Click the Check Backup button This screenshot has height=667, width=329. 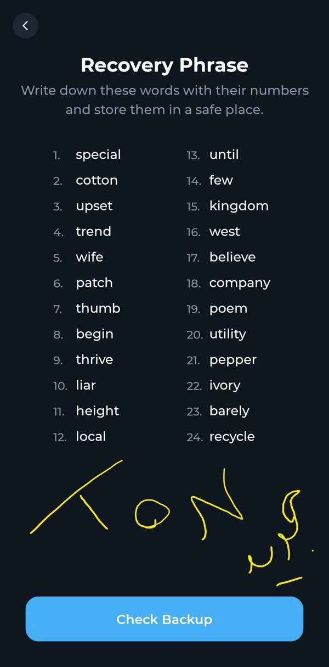164,619
